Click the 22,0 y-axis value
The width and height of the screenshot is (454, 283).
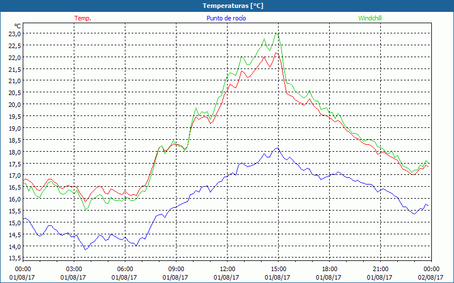[x=15, y=57]
